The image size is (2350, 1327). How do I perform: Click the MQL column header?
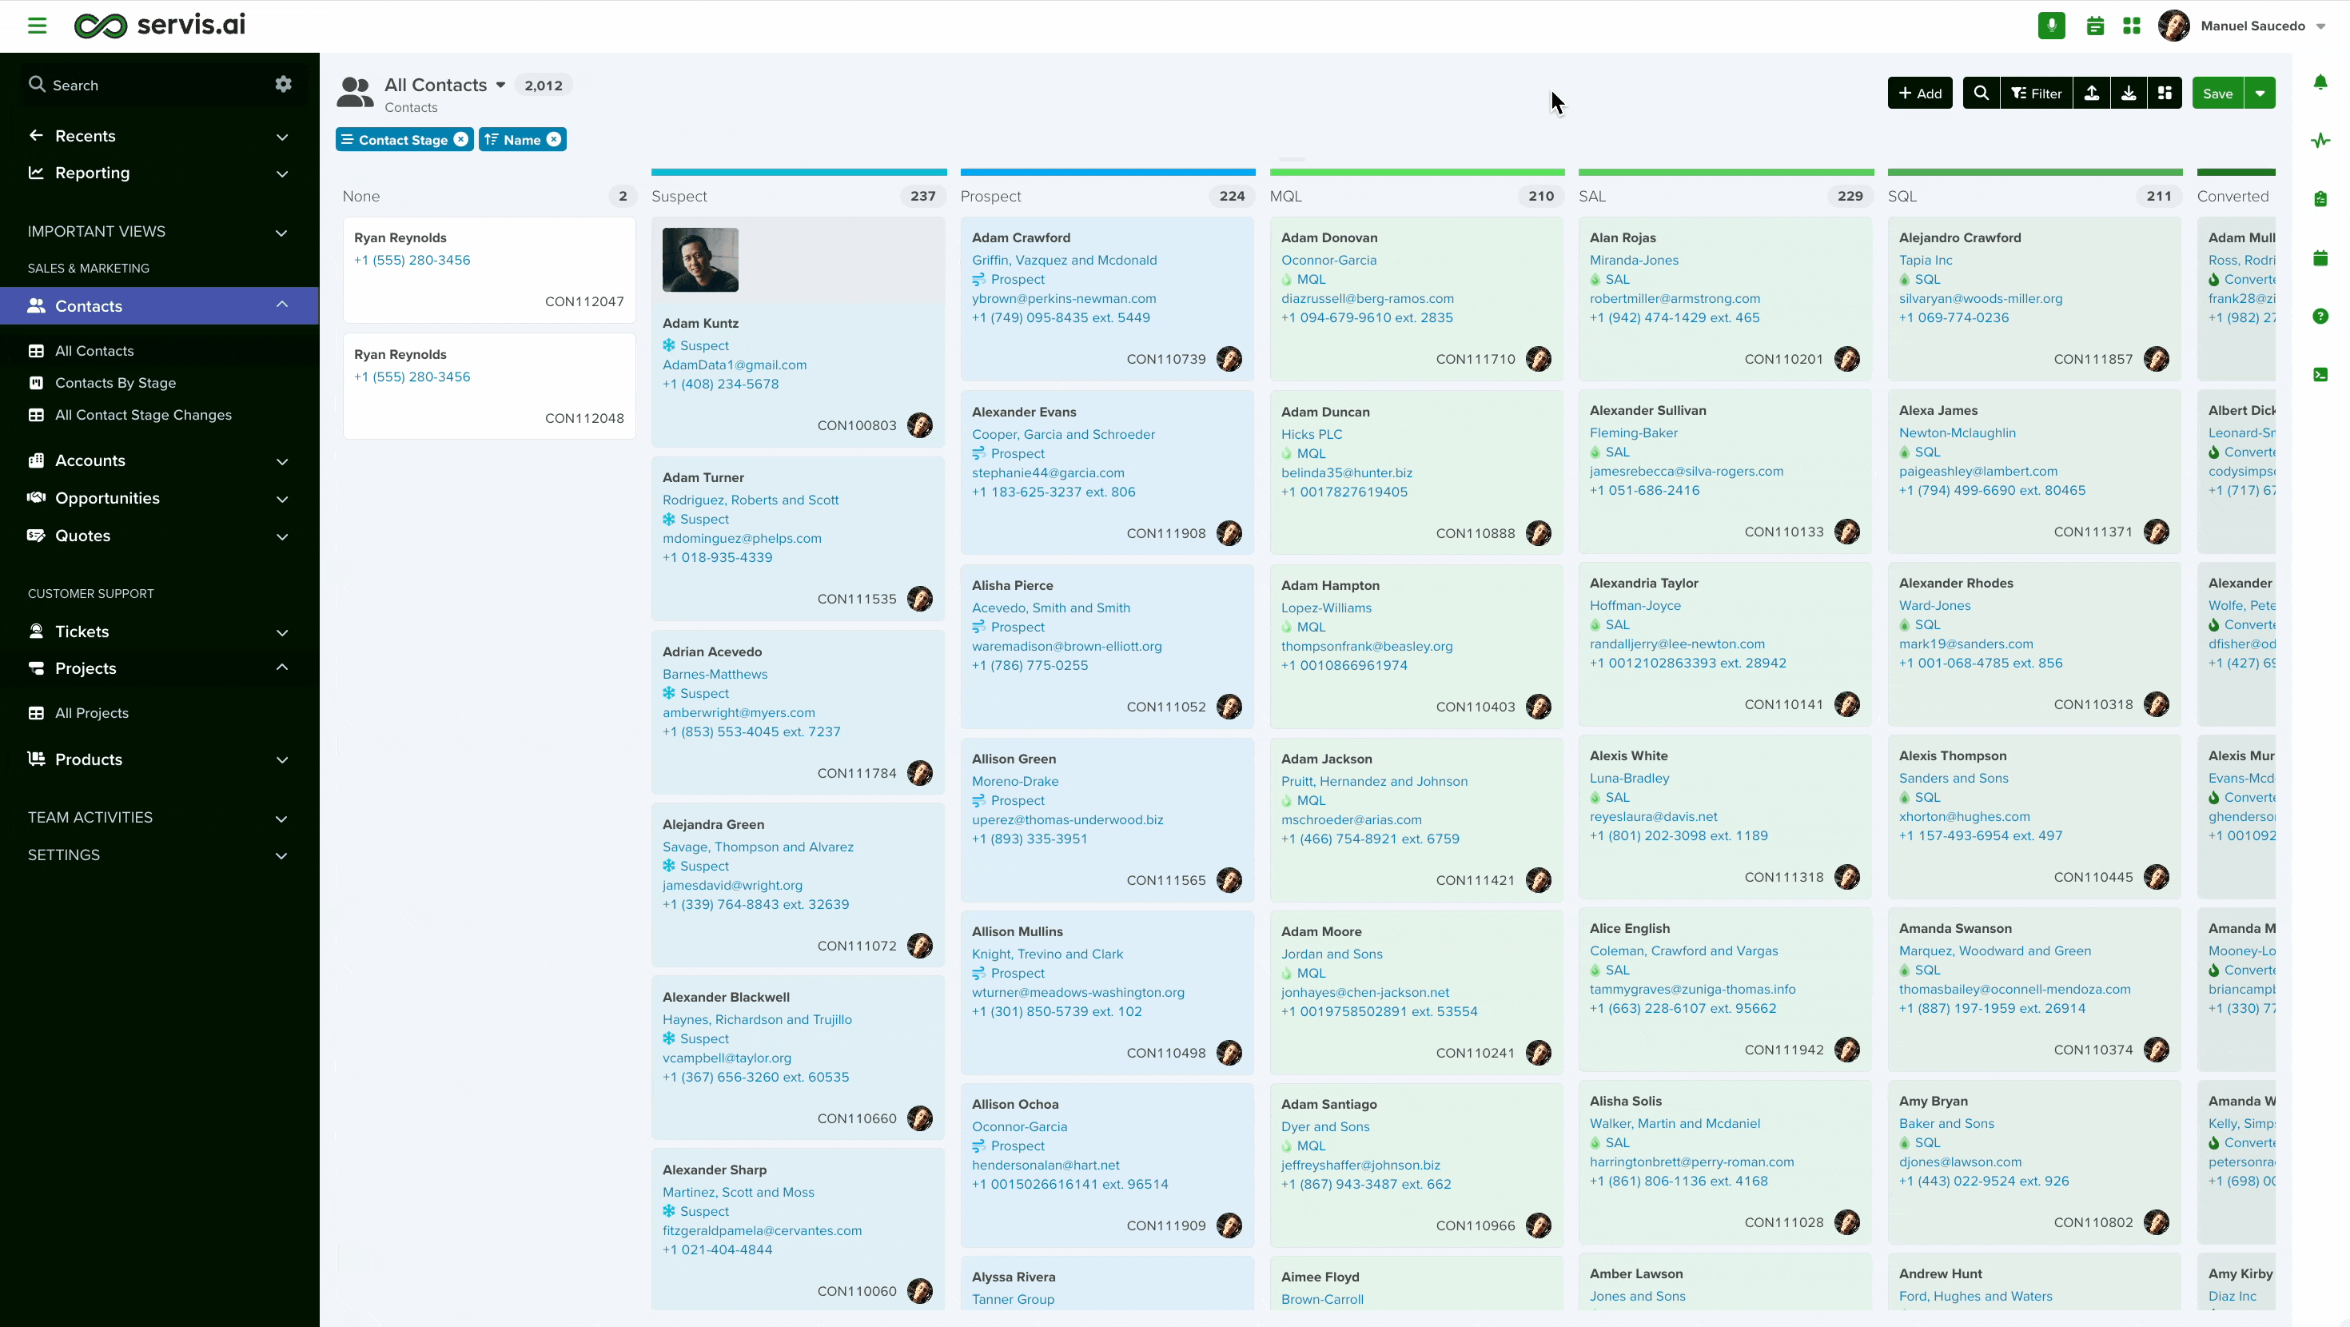(1285, 196)
